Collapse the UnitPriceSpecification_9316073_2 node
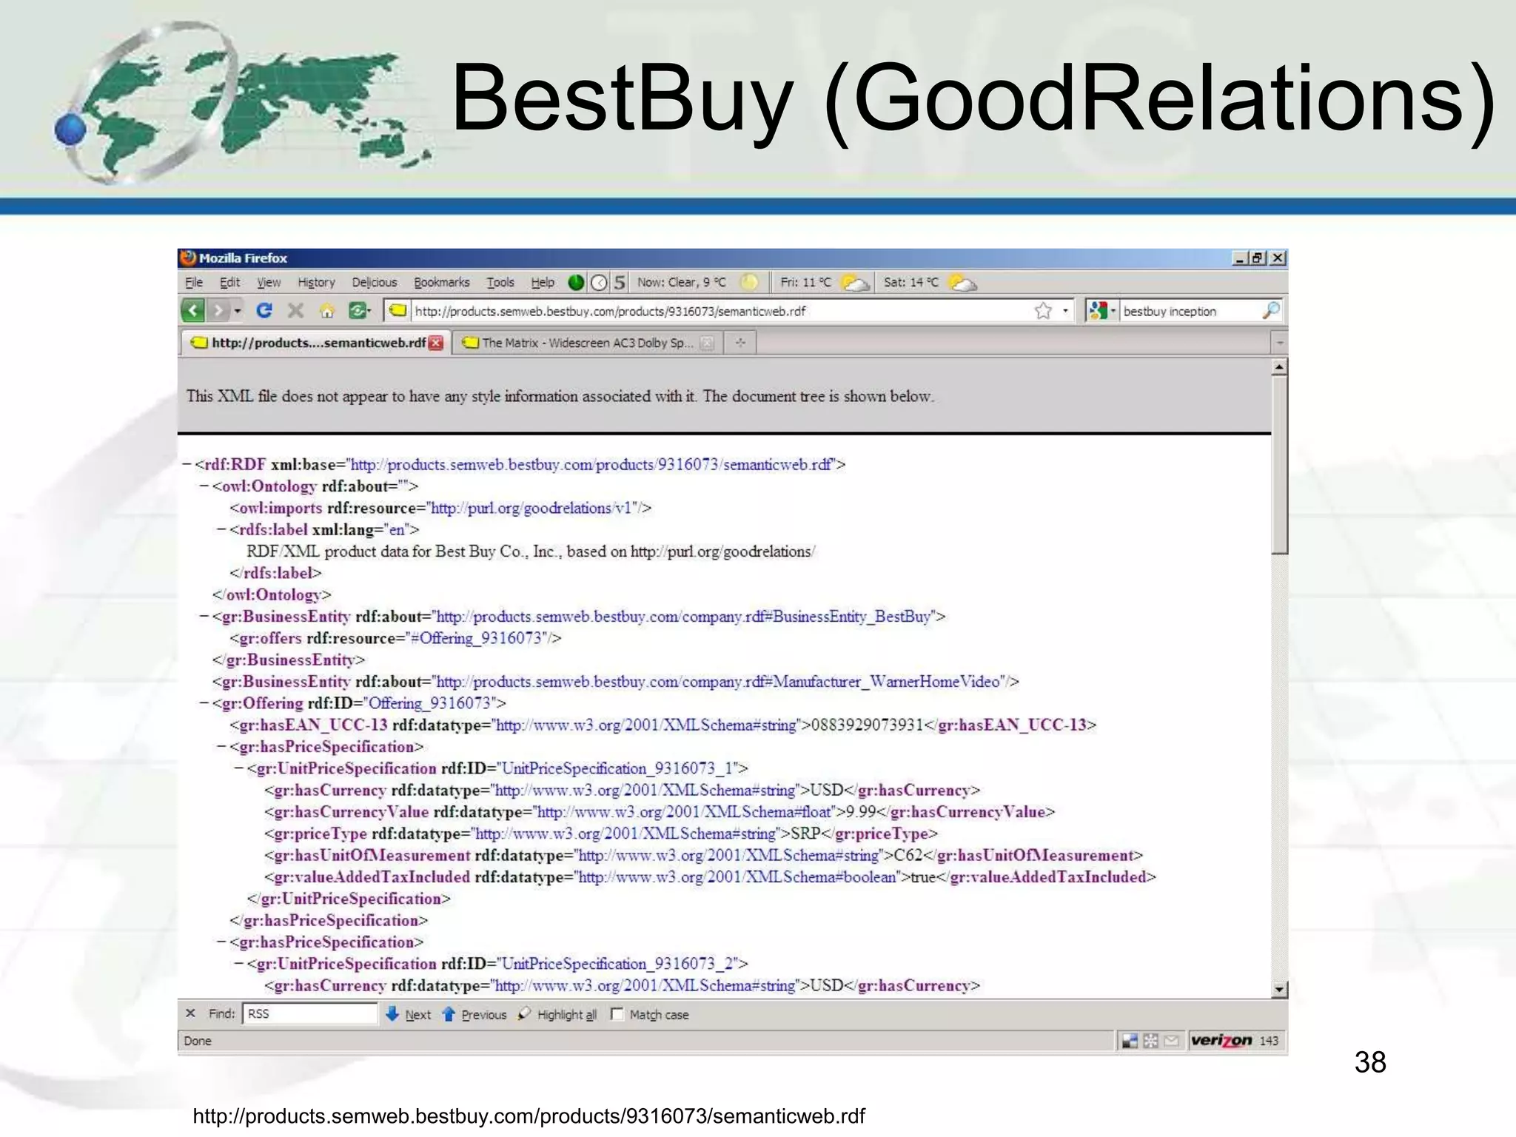1516x1137 pixels. point(239,964)
